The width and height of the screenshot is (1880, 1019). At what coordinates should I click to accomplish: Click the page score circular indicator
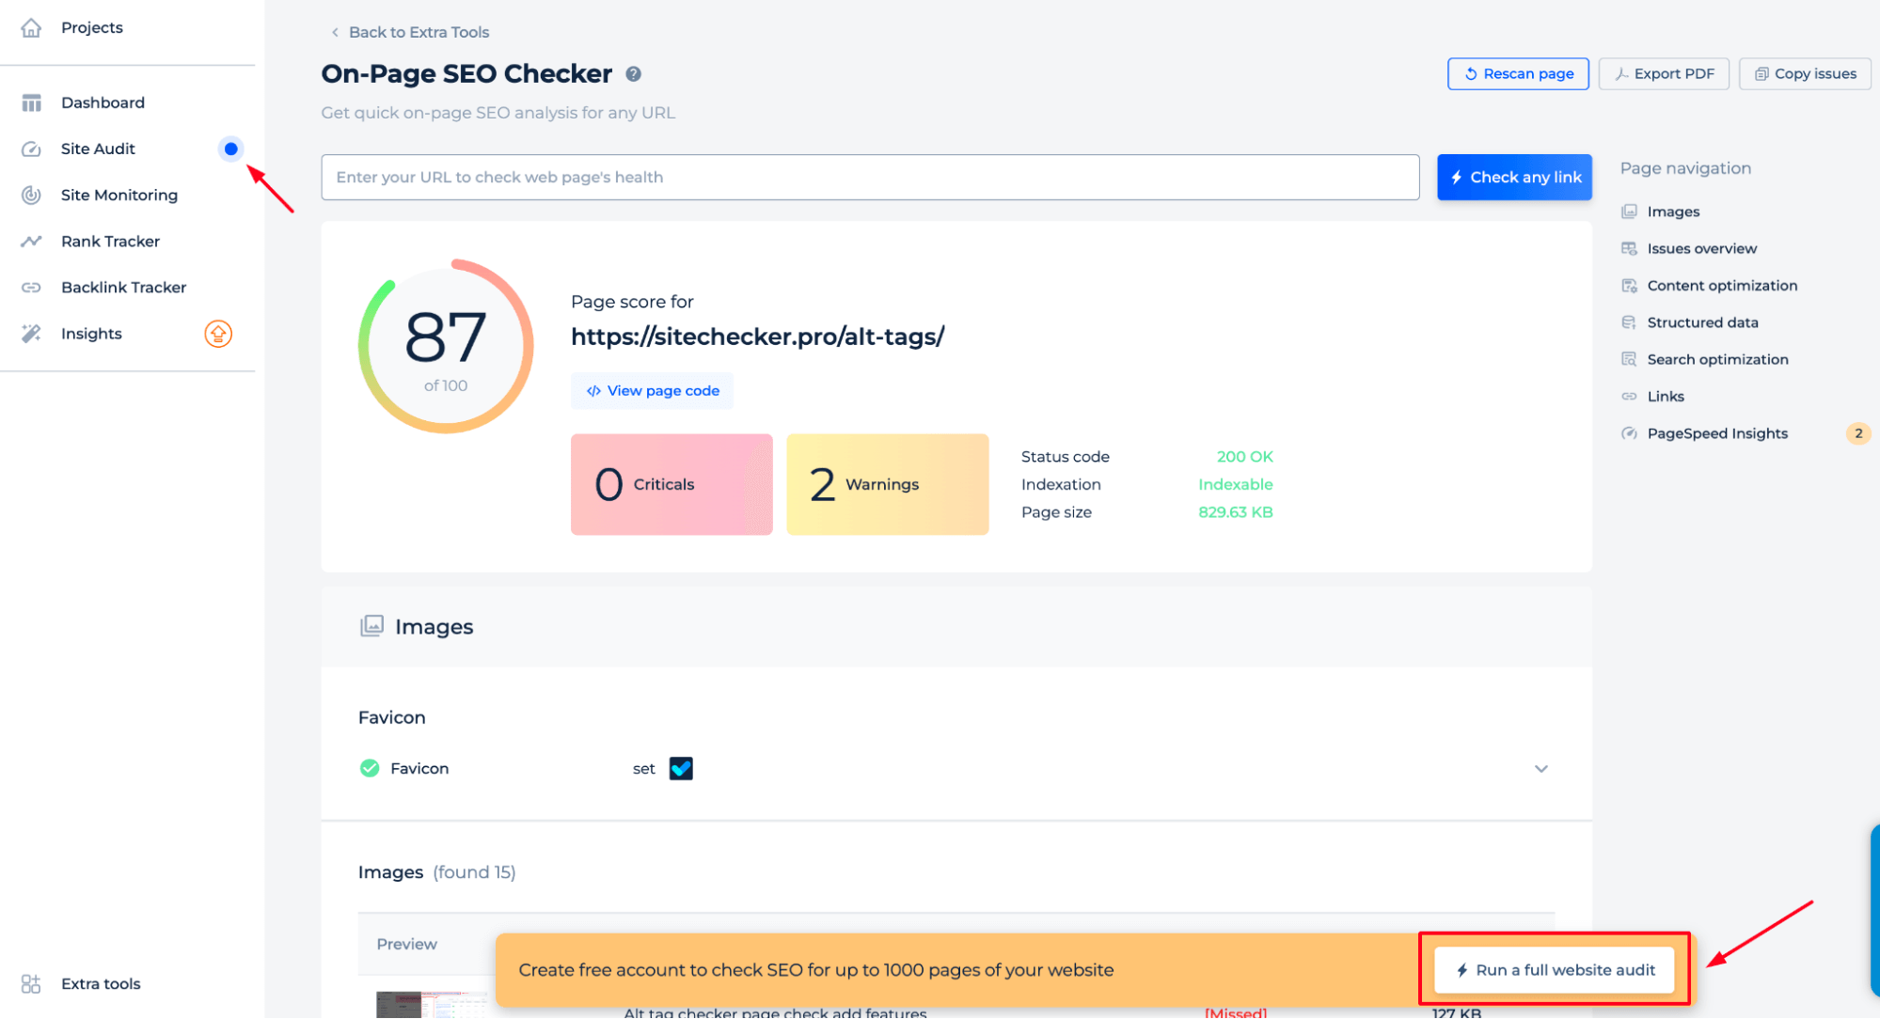pos(444,344)
